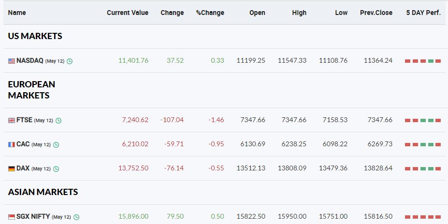Click SGX NIFTY change value 79.50
The image size is (448, 224).
pos(175,216)
